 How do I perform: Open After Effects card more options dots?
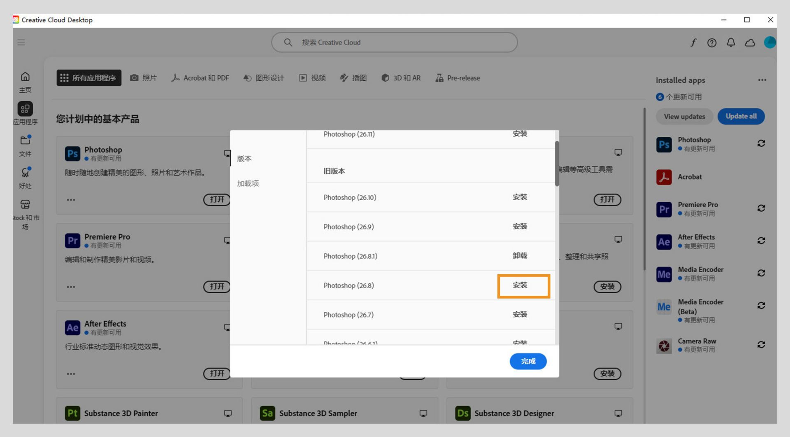(x=71, y=374)
